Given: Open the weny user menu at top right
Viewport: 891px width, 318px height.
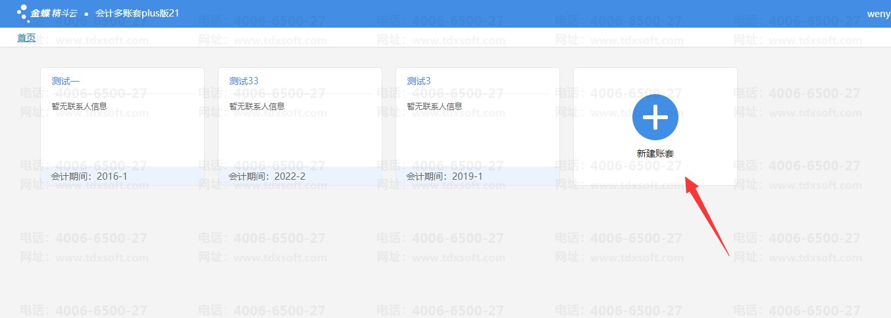Looking at the screenshot, I should 878,14.
